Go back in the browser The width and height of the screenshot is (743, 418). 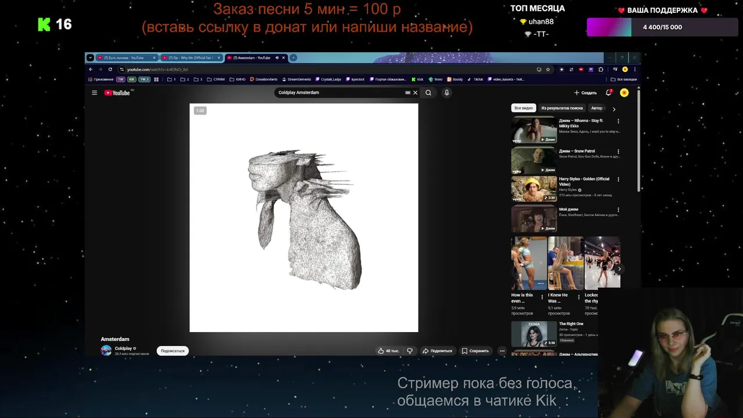91,69
